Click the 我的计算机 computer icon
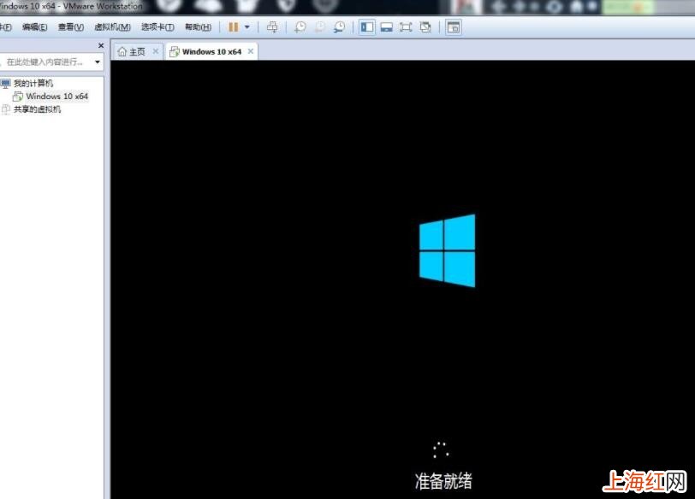 tap(5, 83)
